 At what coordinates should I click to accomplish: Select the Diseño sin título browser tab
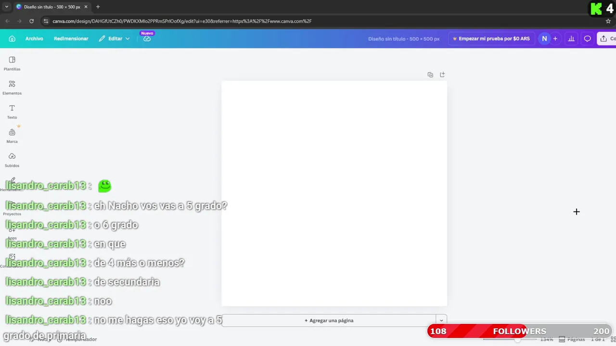pos(51,7)
